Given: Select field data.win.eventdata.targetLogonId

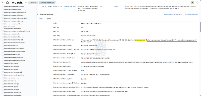Looking at the screenshot, I should coord(14,21).
